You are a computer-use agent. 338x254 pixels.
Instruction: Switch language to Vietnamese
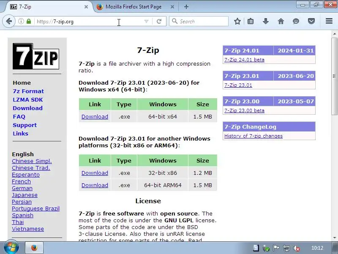point(28,229)
